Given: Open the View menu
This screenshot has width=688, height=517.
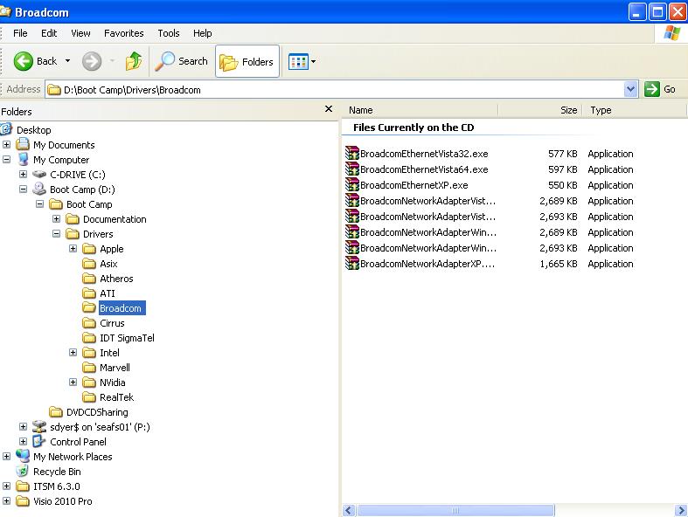Looking at the screenshot, I should tap(80, 33).
